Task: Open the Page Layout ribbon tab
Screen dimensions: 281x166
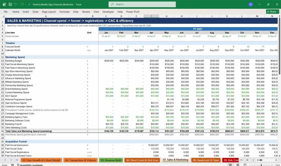Action: (x=49, y=12)
